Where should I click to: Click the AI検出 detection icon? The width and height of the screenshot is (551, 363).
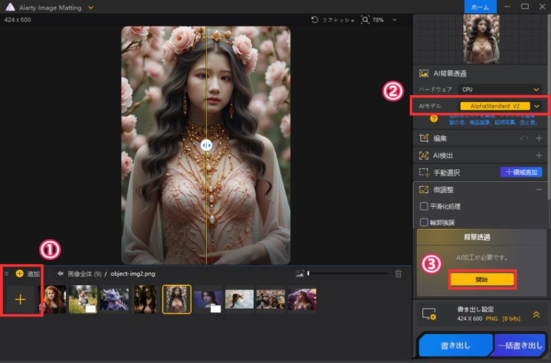[x=424, y=155]
